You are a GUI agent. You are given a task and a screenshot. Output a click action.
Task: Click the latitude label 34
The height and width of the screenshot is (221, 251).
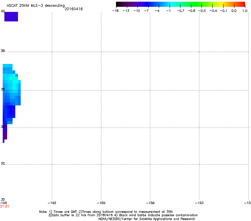tap(3, 126)
